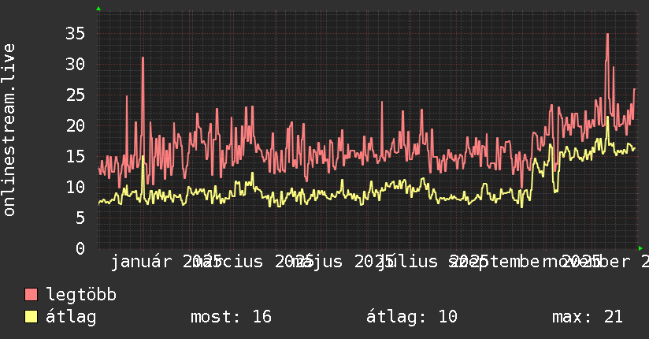
Task: Click the green arrow at the x-axis end
Action: point(640,248)
